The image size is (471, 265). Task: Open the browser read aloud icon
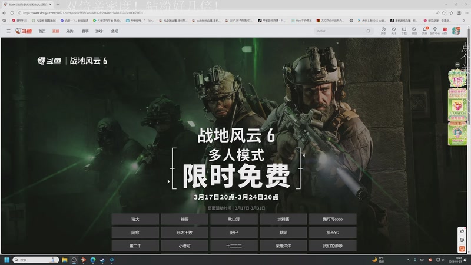[x=437, y=13]
